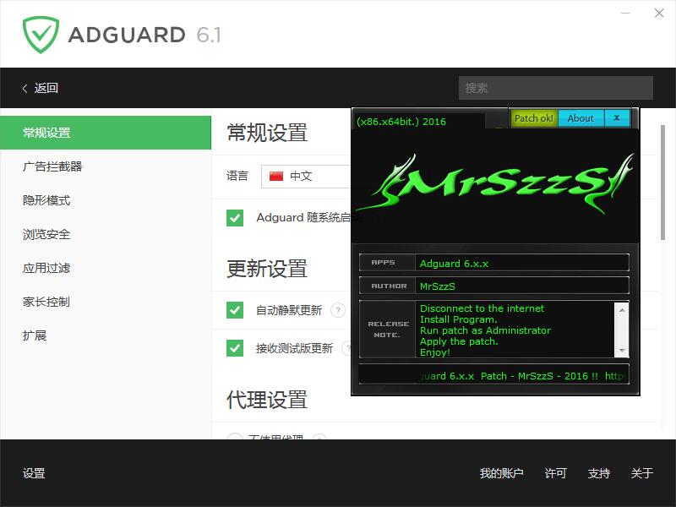676x507 pixels.
Task: Close the Adguard window
Action: pyautogui.click(x=659, y=13)
